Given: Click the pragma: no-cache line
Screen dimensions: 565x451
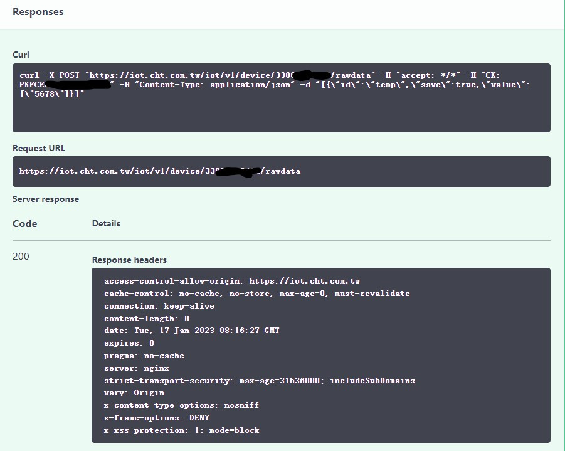Looking at the screenshot, I should point(144,356).
